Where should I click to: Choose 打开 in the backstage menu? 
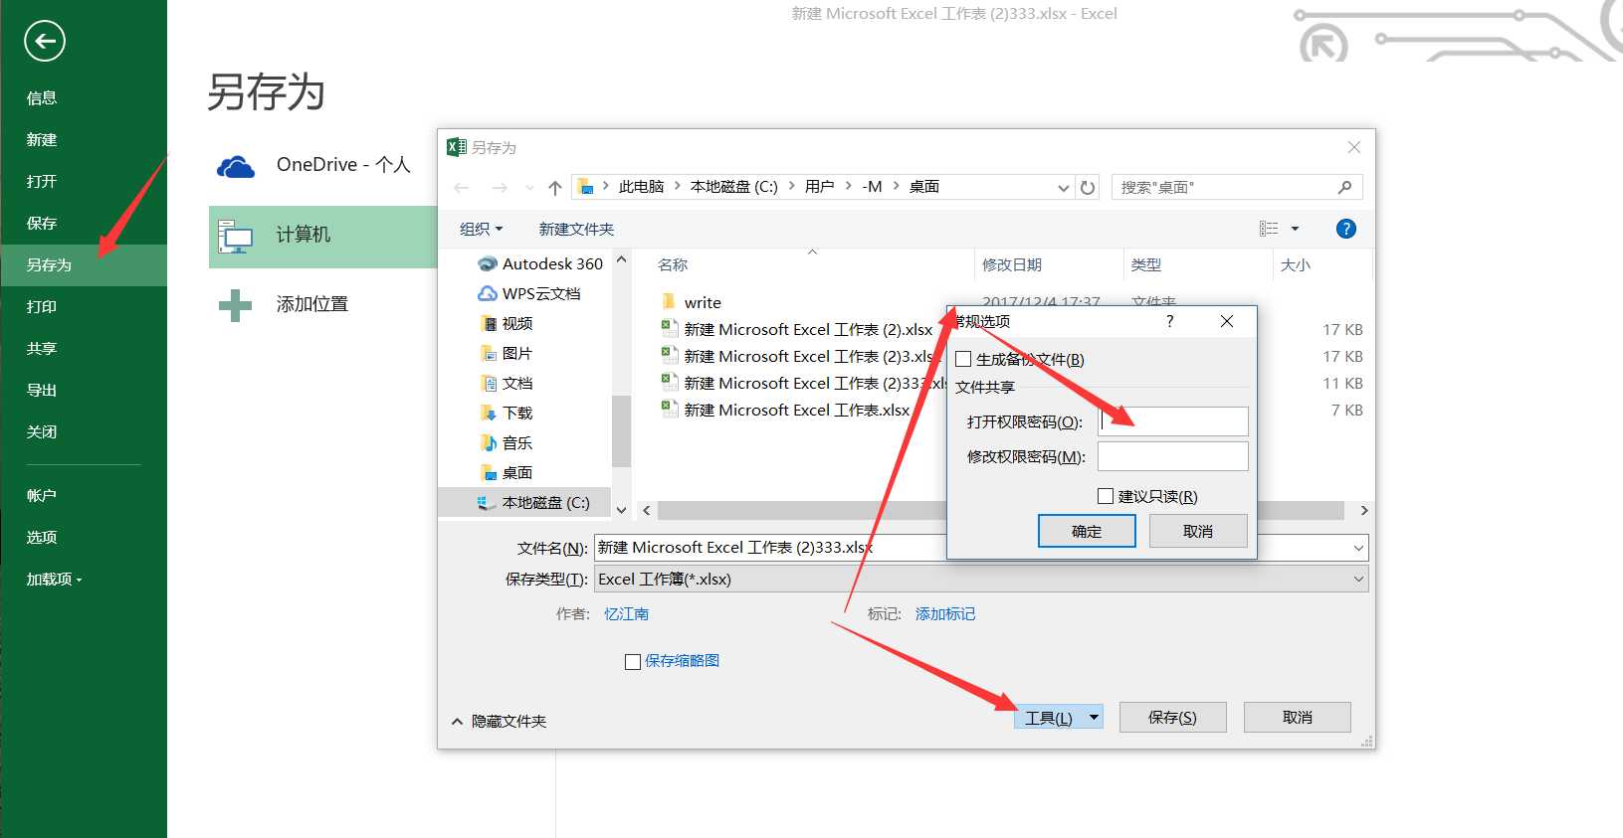coord(42,181)
